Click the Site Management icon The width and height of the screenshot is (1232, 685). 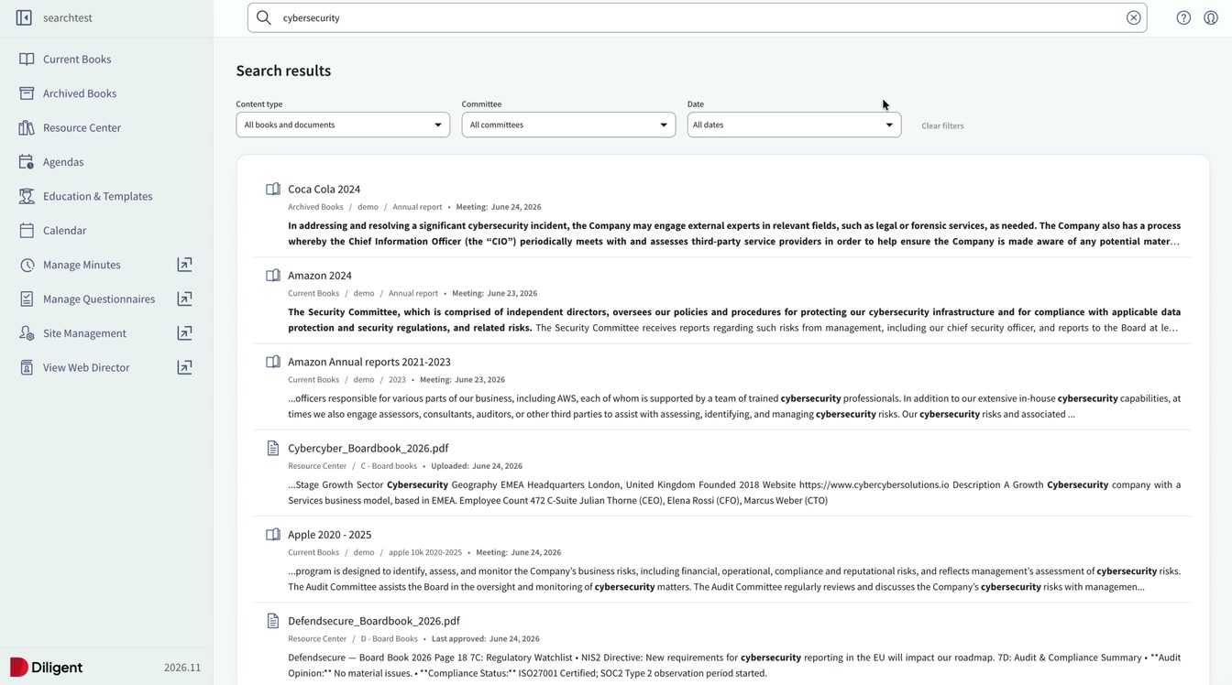27,333
